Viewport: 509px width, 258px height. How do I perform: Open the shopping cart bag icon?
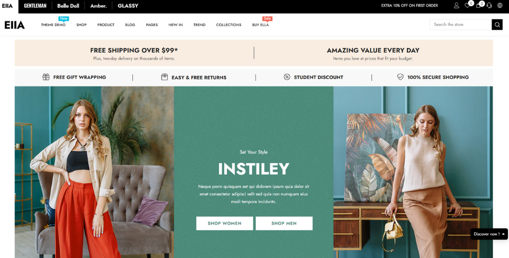pyautogui.click(x=478, y=6)
